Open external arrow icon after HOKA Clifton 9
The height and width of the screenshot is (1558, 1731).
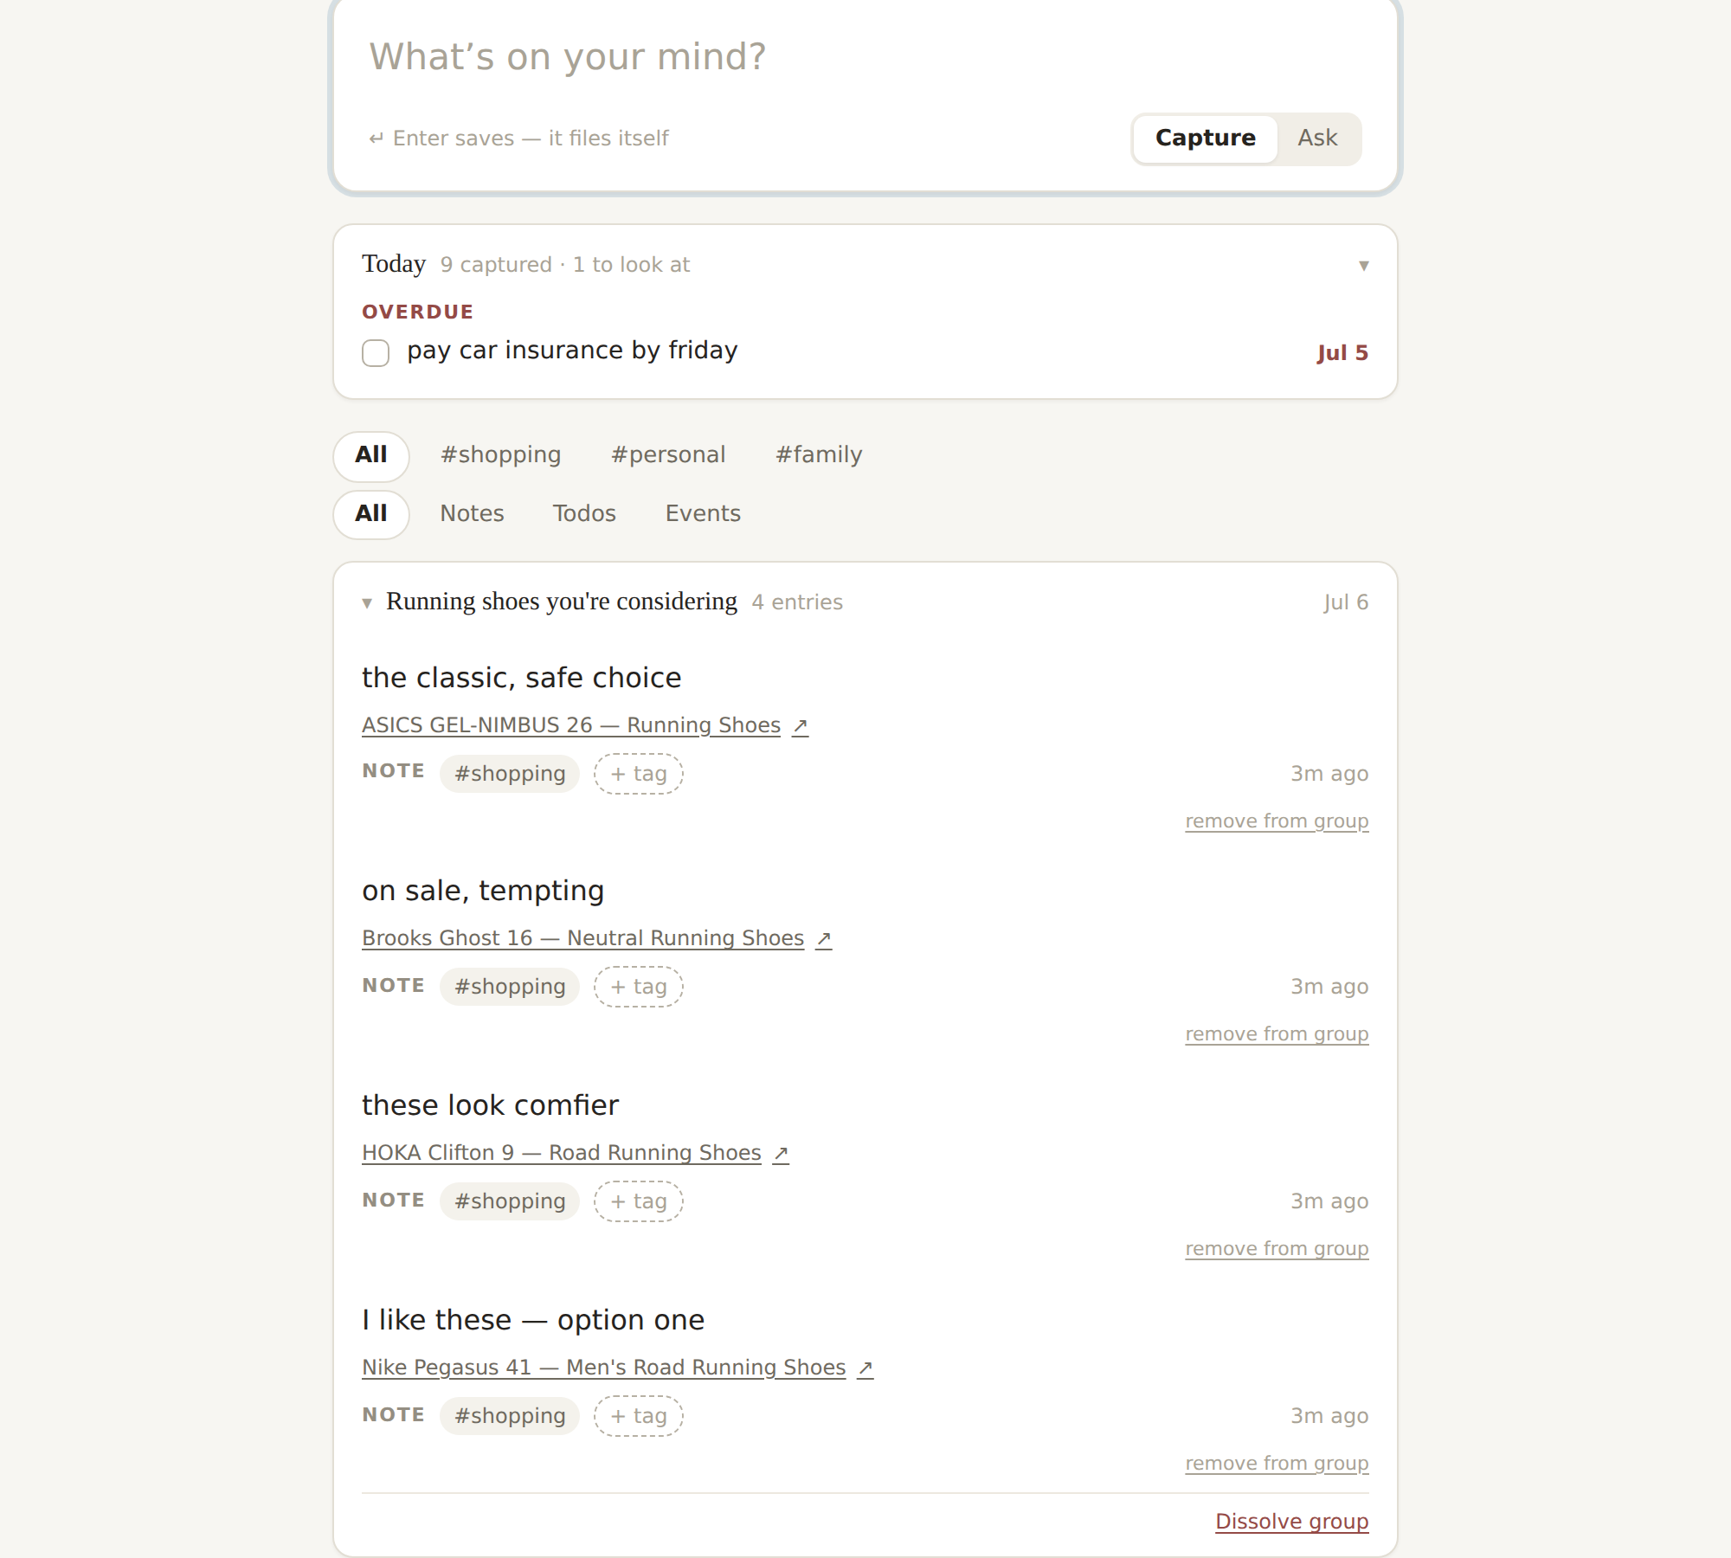[x=781, y=1153]
